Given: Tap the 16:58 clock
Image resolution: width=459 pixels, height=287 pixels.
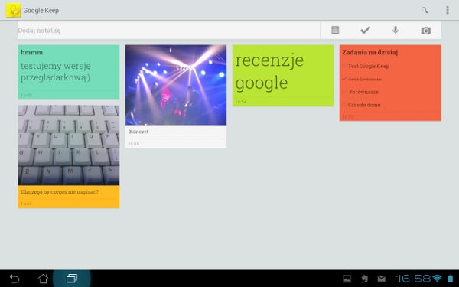Looking at the screenshot, I should point(413,279).
